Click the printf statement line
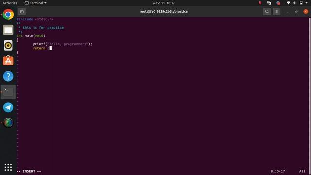This screenshot has width=311, height=175. click(x=63, y=44)
